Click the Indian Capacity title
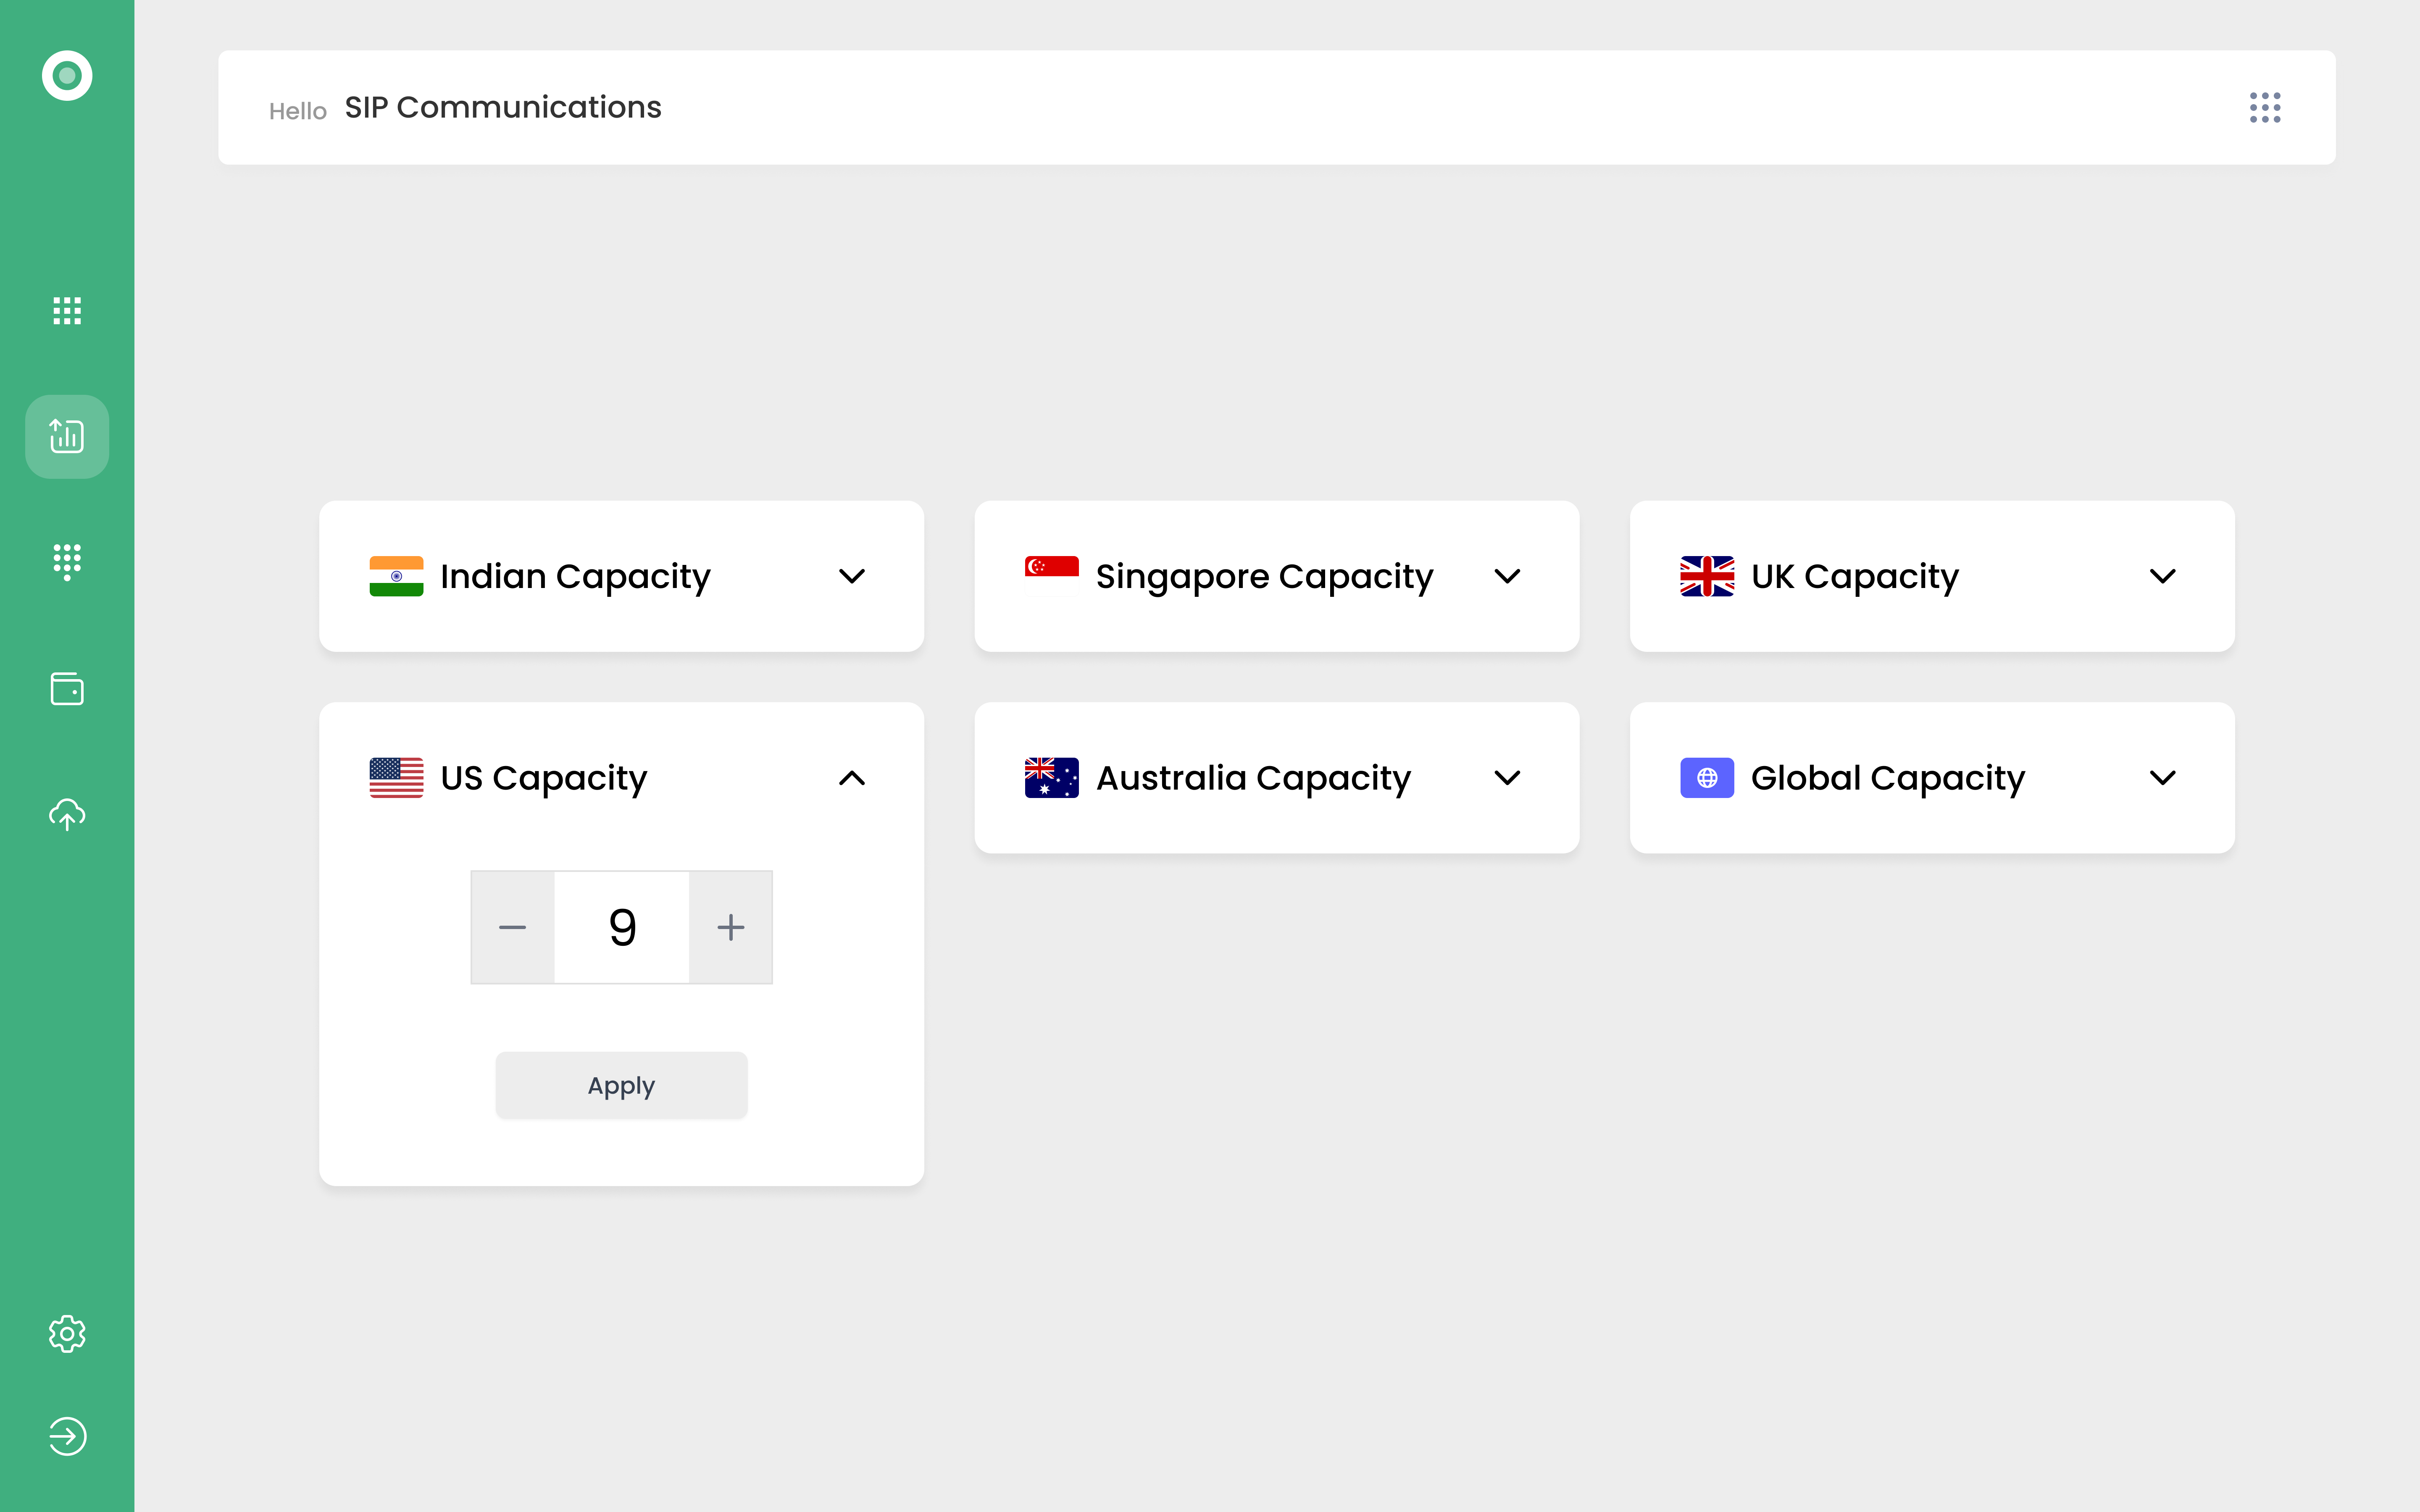This screenshot has height=1512, width=2420. pos(575,577)
